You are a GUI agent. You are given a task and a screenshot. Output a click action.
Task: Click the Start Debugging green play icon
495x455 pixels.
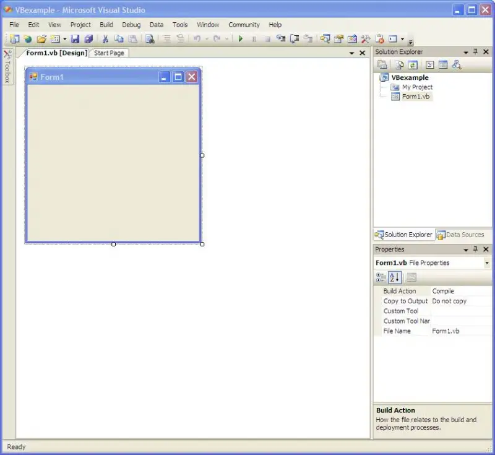(x=240, y=39)
